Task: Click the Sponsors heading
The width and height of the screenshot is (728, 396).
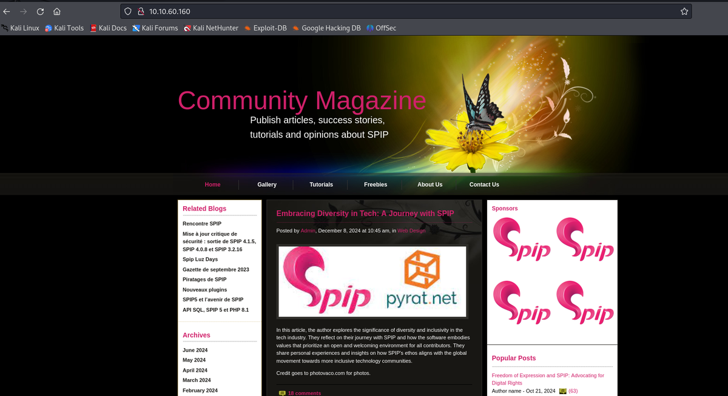Action: pos(505,209)
